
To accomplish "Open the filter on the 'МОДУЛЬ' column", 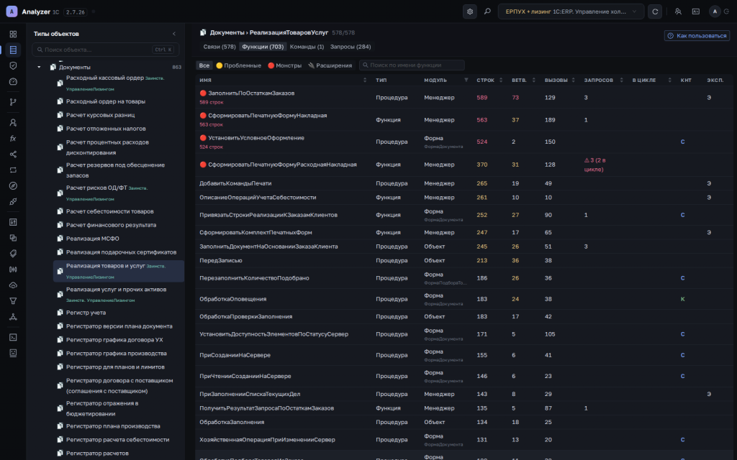I will (466, 80).
